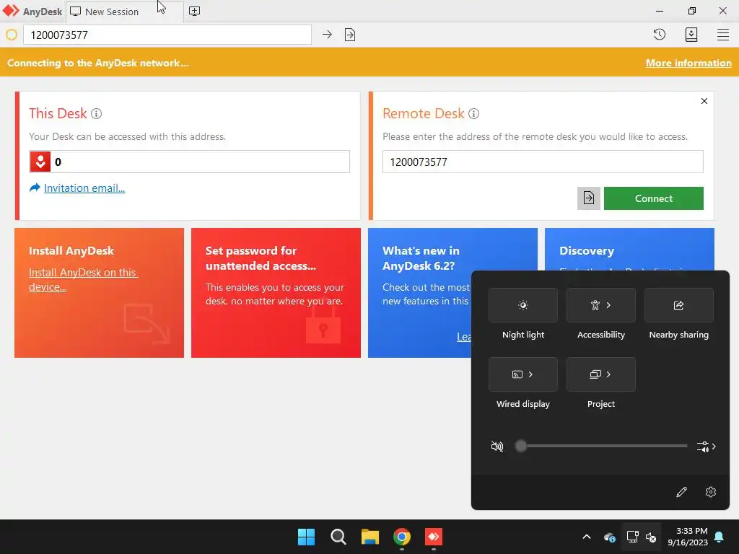Expand Project options in quick settings
The image size is (739, 554).
point(601,374)
